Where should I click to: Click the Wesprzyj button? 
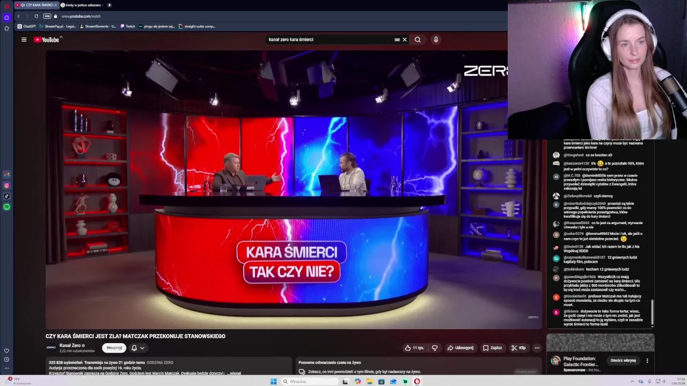click(x=114, y=348)
